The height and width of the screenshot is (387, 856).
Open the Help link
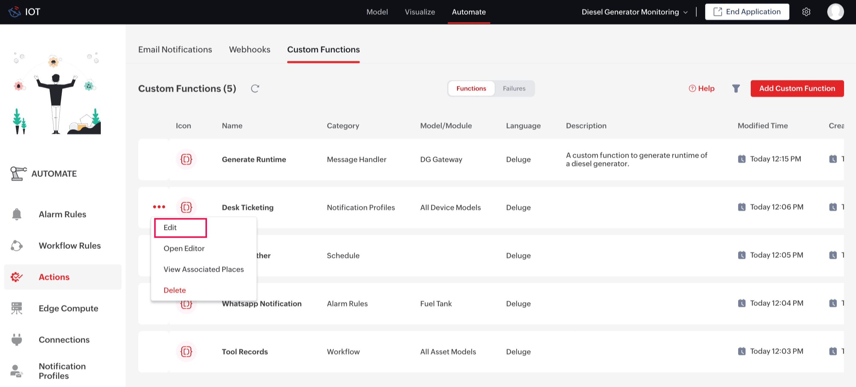701,89
